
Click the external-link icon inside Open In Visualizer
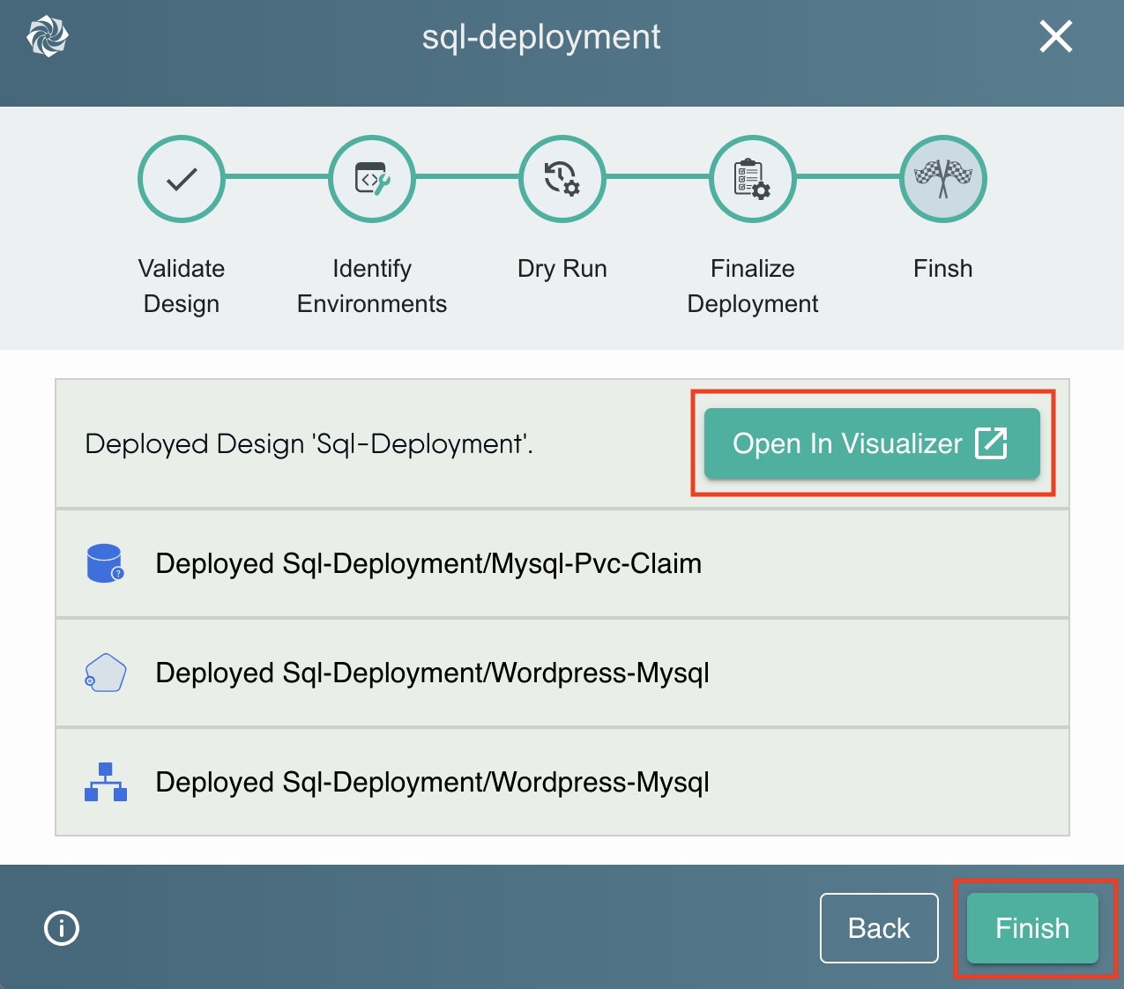[x=993, y=443]
